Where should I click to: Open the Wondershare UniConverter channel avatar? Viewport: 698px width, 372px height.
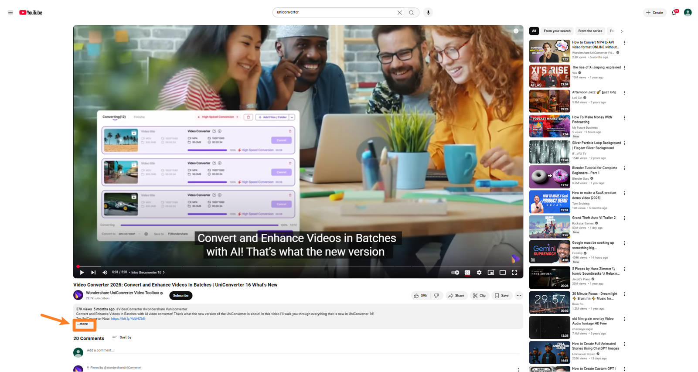click(78, 295)
